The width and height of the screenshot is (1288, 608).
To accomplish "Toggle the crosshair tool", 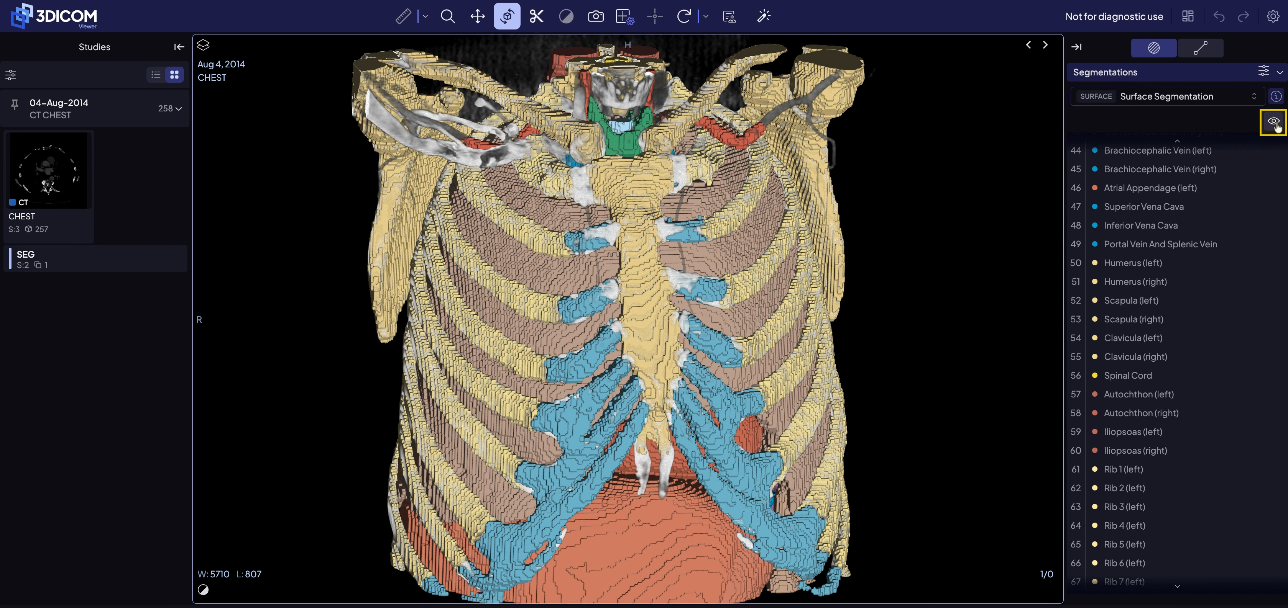I will 654,16.
